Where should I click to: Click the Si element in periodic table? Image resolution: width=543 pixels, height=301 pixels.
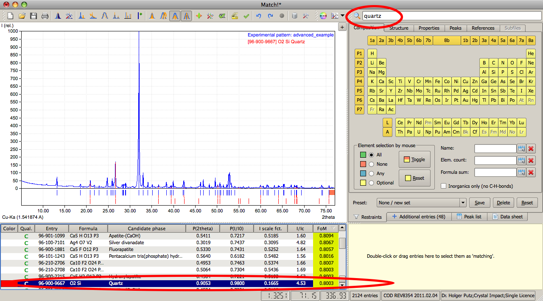[493, 72]
